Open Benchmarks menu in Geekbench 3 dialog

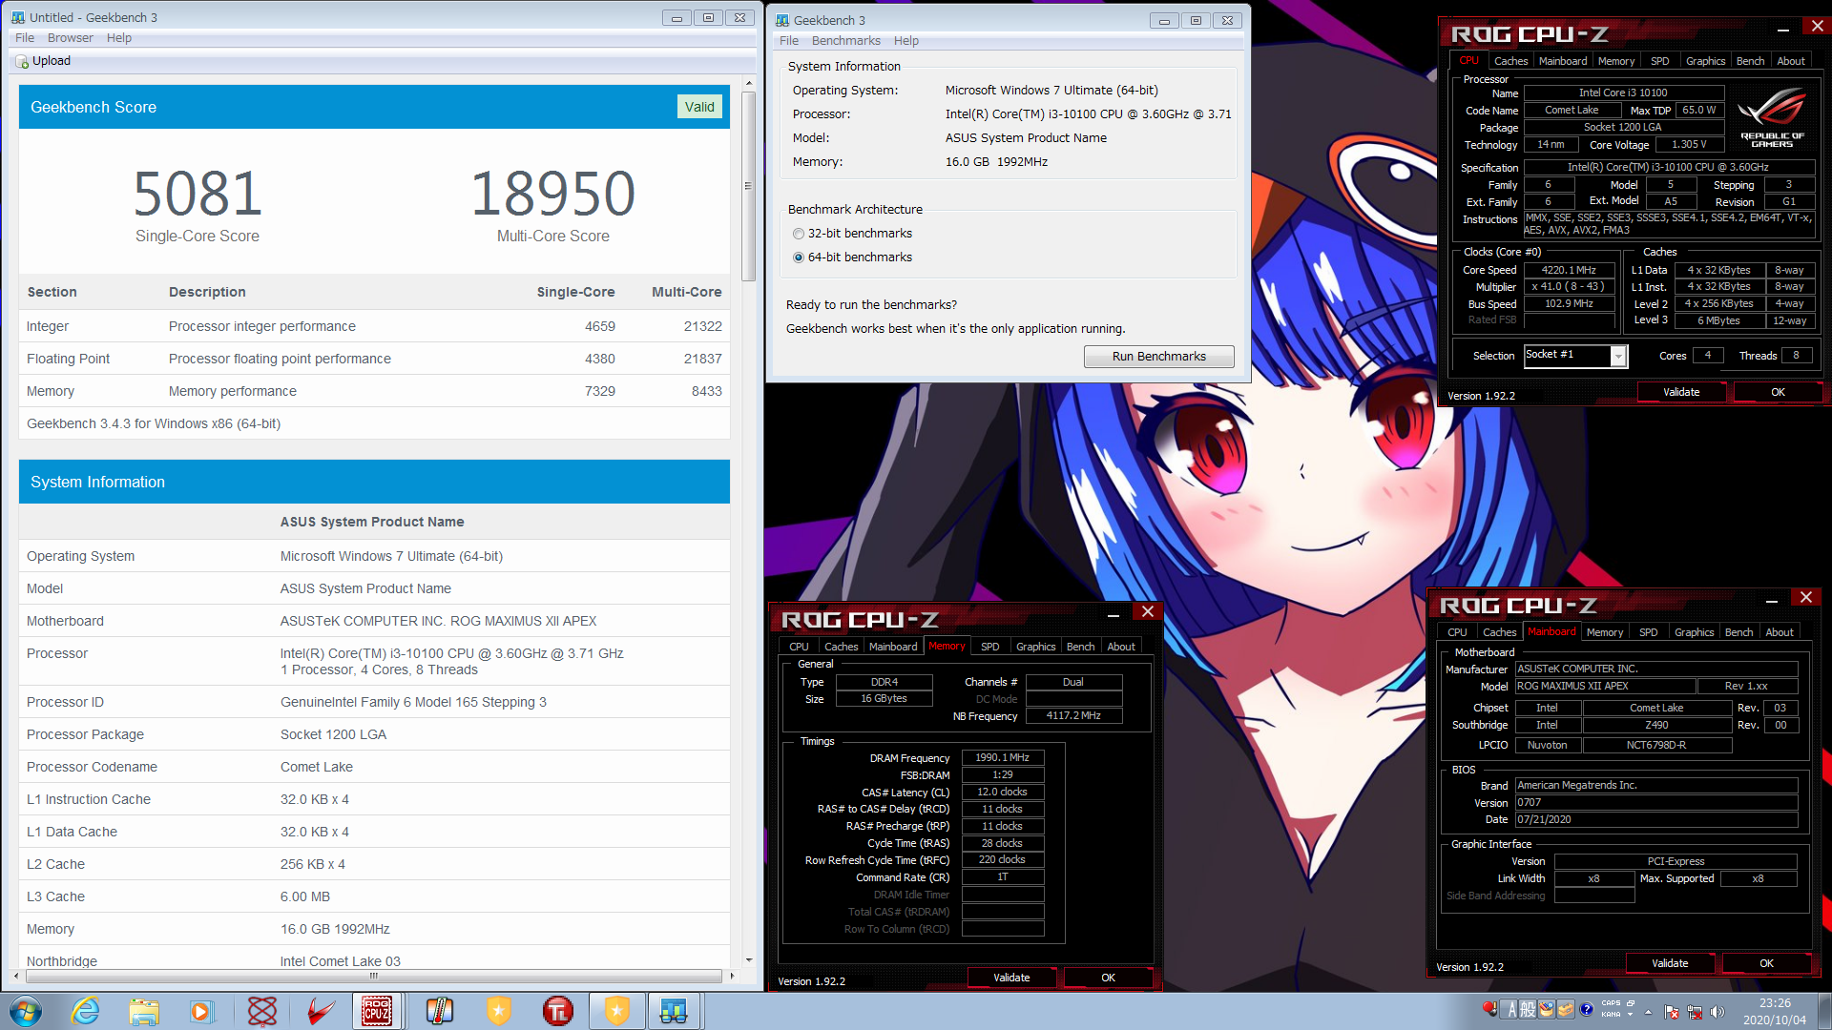pos(845,41)
